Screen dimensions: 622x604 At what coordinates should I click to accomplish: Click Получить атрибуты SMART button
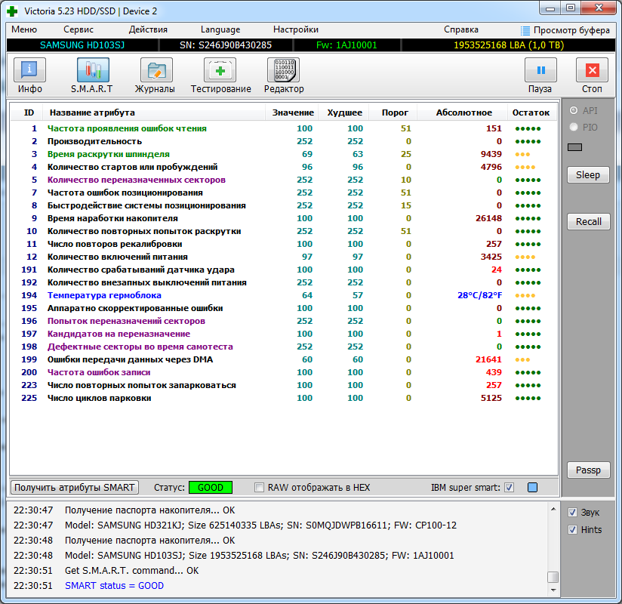coord(74,487)
